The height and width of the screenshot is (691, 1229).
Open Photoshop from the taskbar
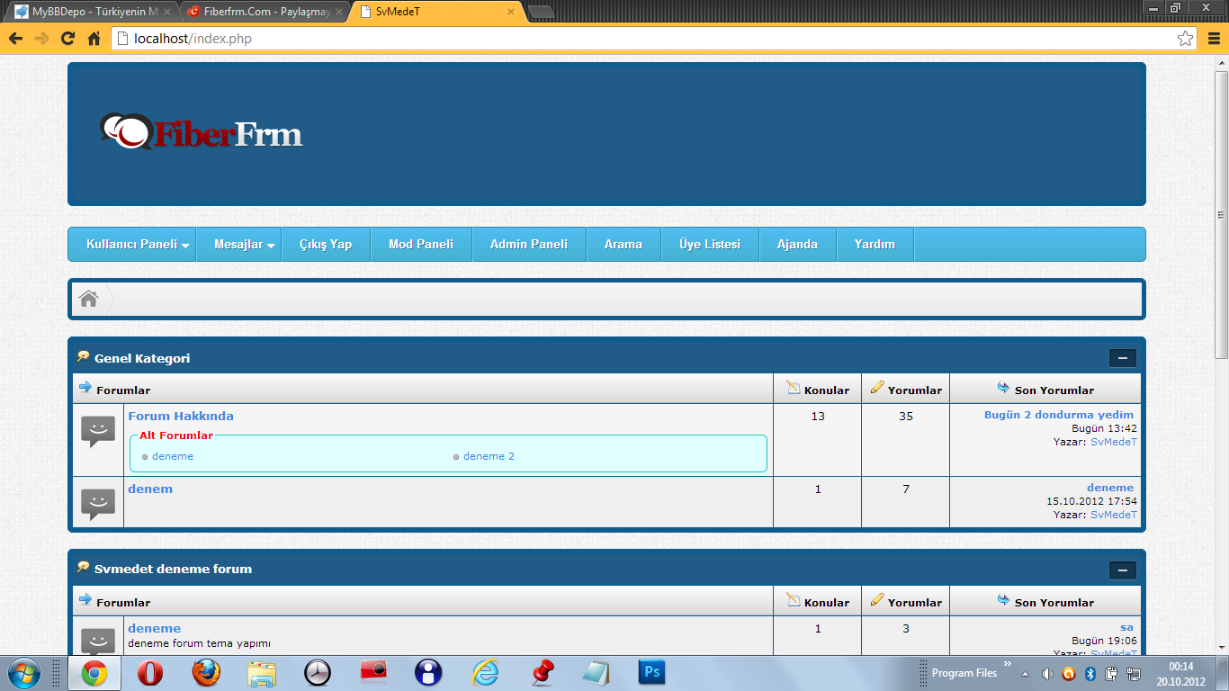pos(651,672)
